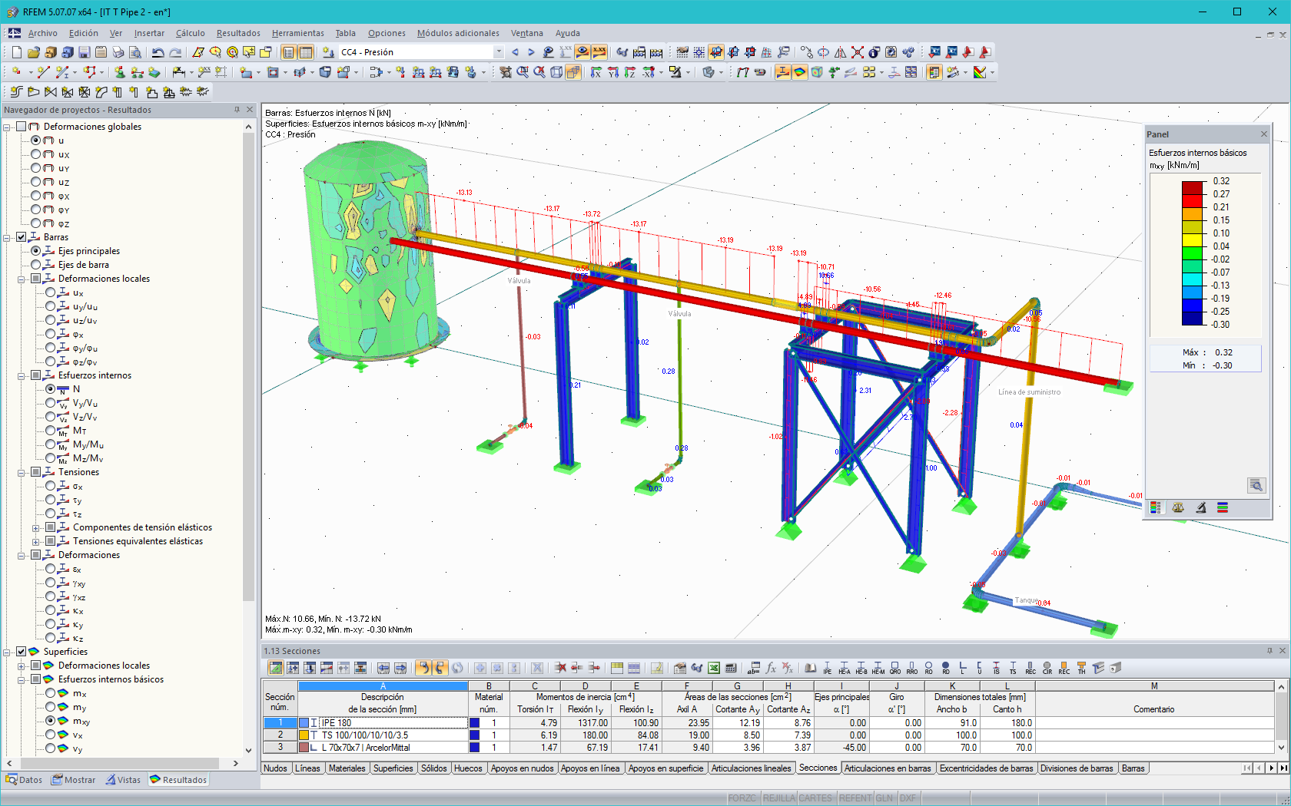Open the IPE section library icon

click(x=828, y=668)
